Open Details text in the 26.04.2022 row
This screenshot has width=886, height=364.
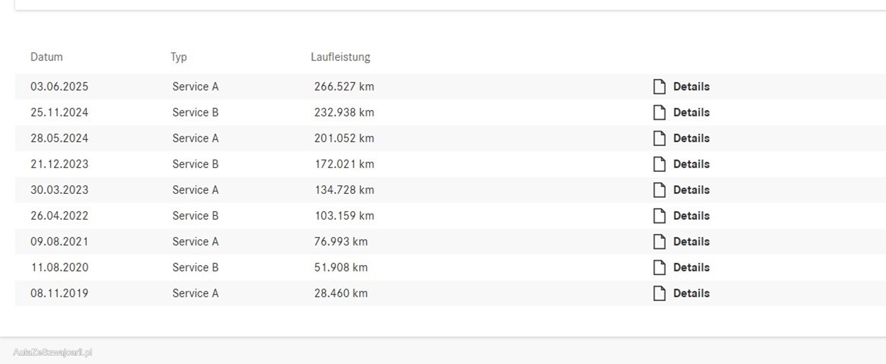click(x=691, y=216)
